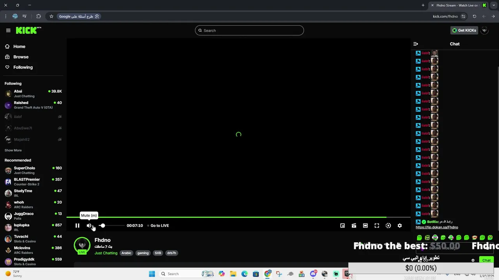Open File Explorer from taskbar
This screenshot has height=280, width=499.
(233, 274)
